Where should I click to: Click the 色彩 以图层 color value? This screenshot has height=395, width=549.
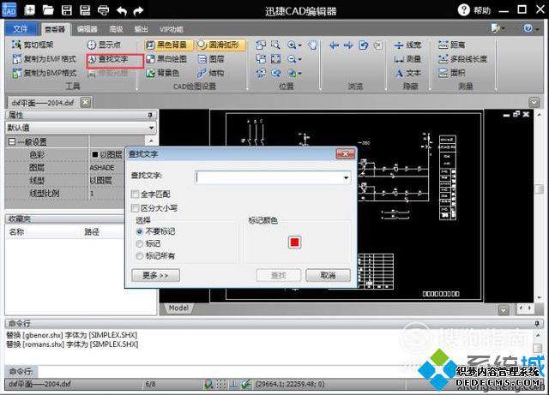[x=106, y=154]
